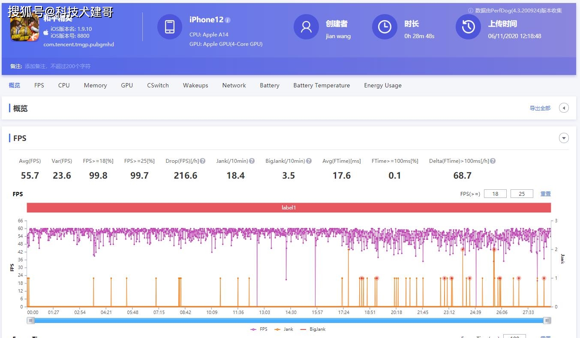580x338 pixels.
Task: Open the 概览 tab
Action: 15,85
